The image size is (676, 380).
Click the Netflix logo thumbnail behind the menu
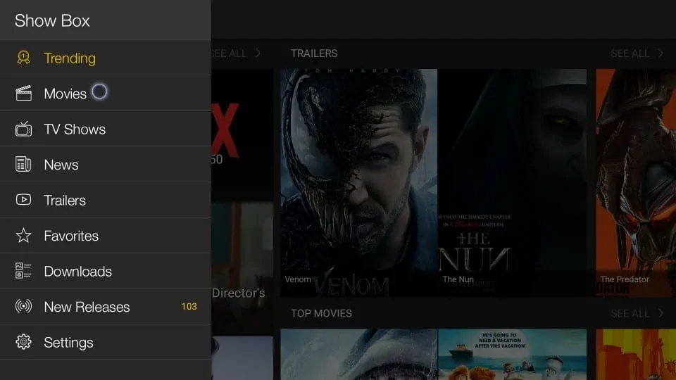point(242,134)
